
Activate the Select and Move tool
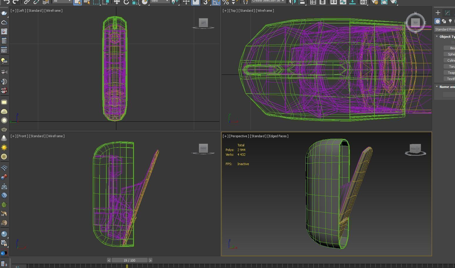pyautogui.click(x=117, y=2)
